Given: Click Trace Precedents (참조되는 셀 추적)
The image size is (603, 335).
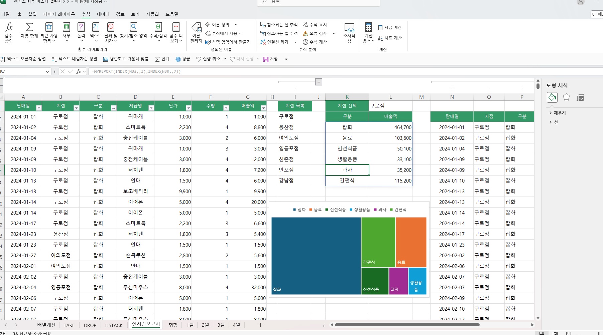Looking at the screenshot, I should [x=279, y=25].
